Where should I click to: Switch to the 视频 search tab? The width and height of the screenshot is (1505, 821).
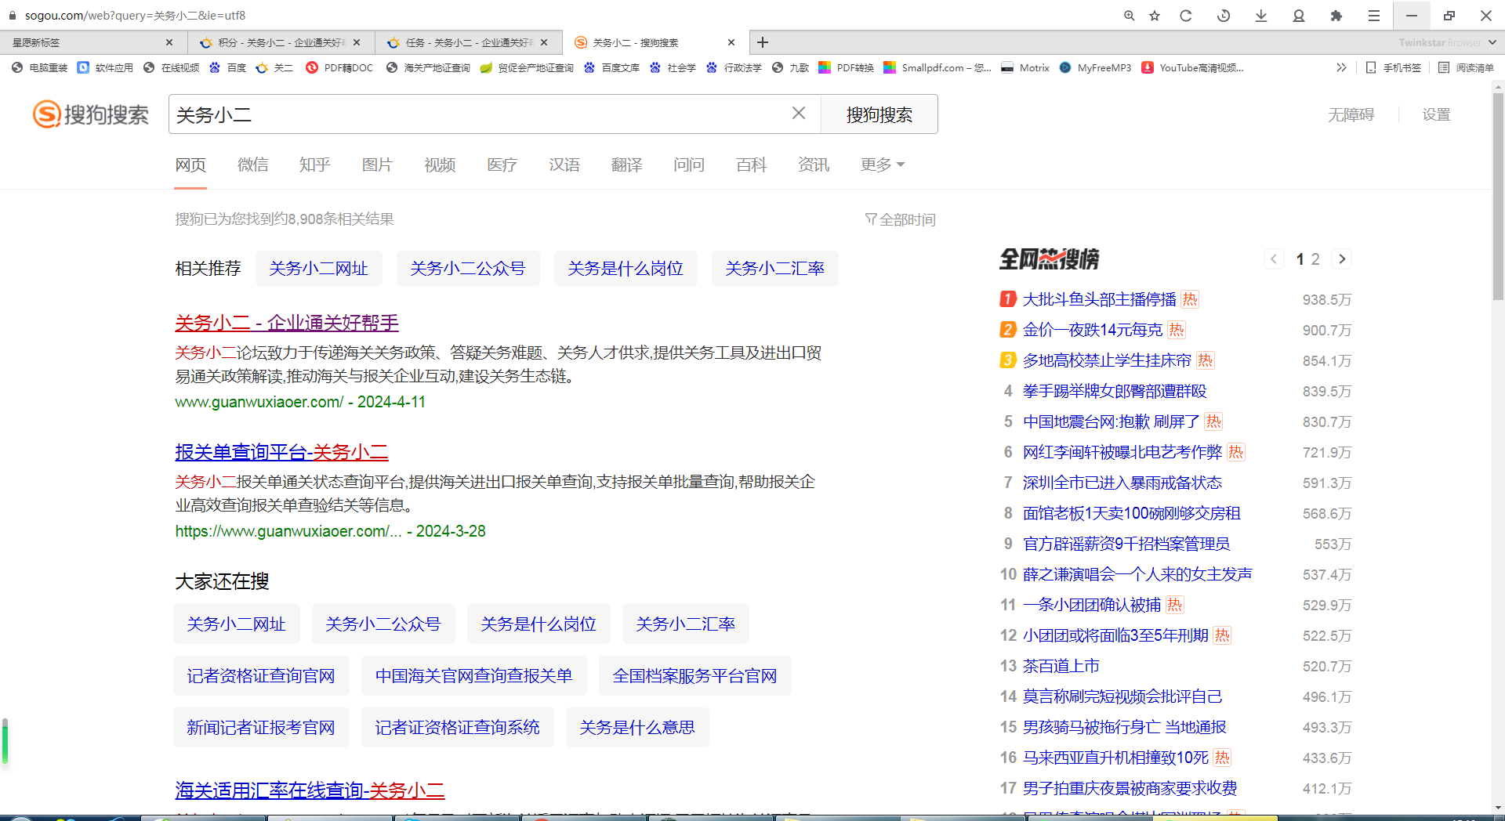click(x=440, y=165)
